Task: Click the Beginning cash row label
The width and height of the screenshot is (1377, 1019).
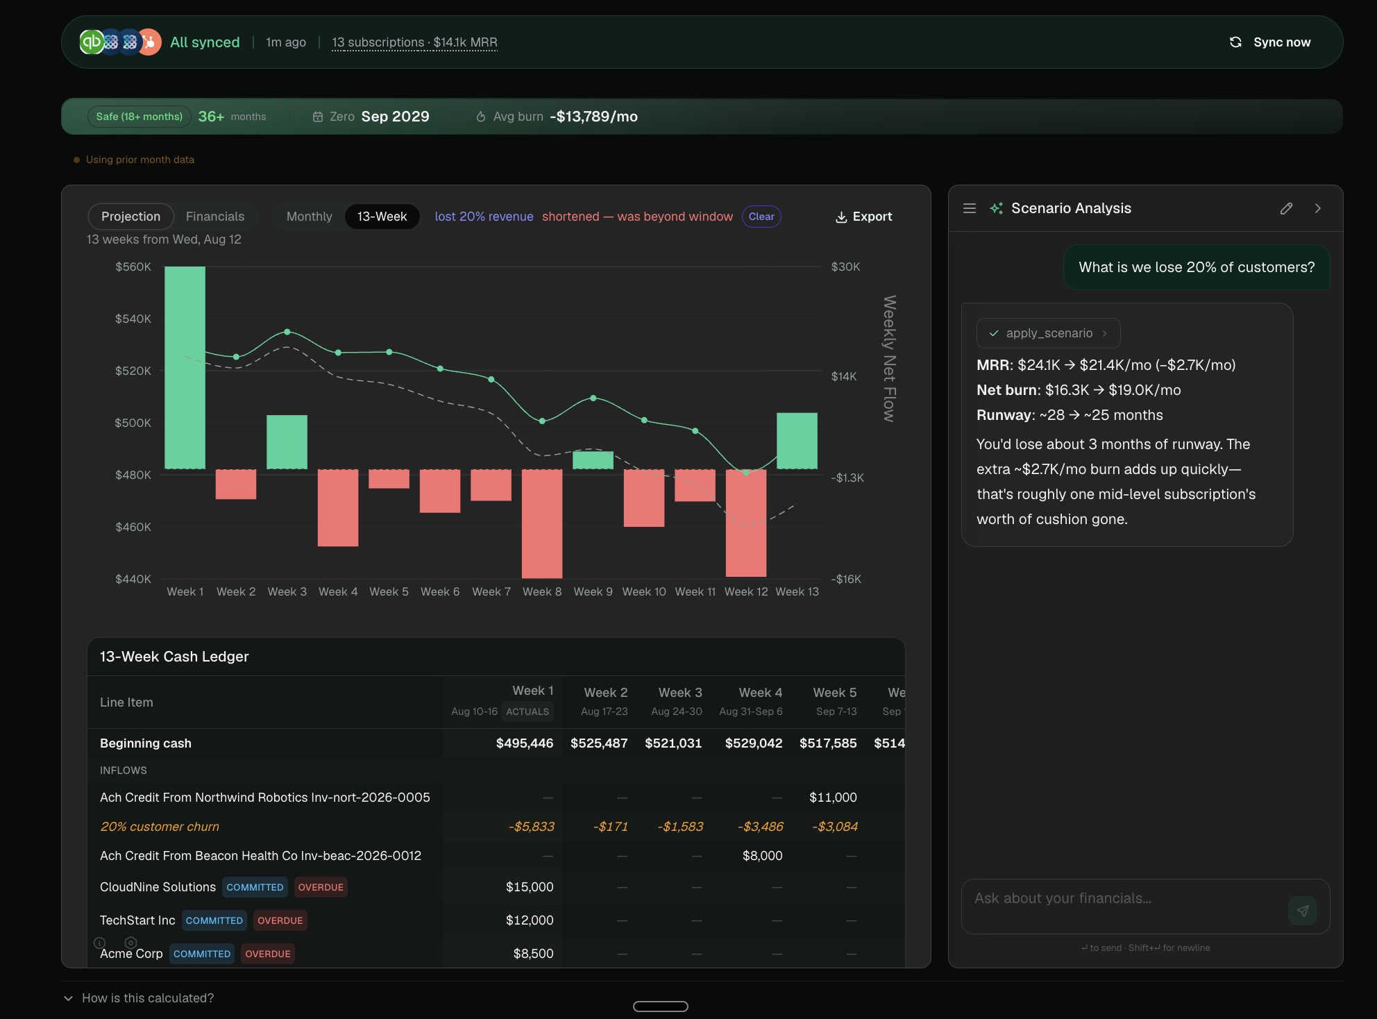Action: tap(146, 743)
